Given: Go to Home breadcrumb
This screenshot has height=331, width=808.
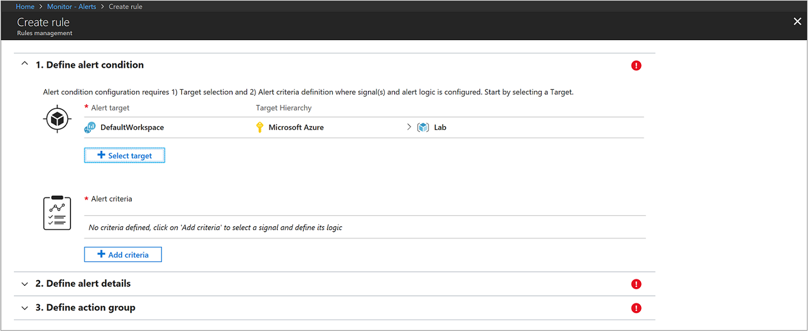Looking at the screenshot, I should pyautogui.click(x=25, y=7).
